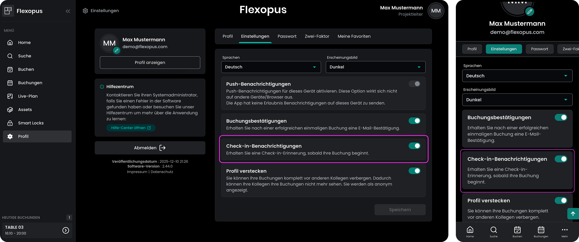
Task: Switch to the Zwei-Faktor tab
Action: (x=317, y=36)
